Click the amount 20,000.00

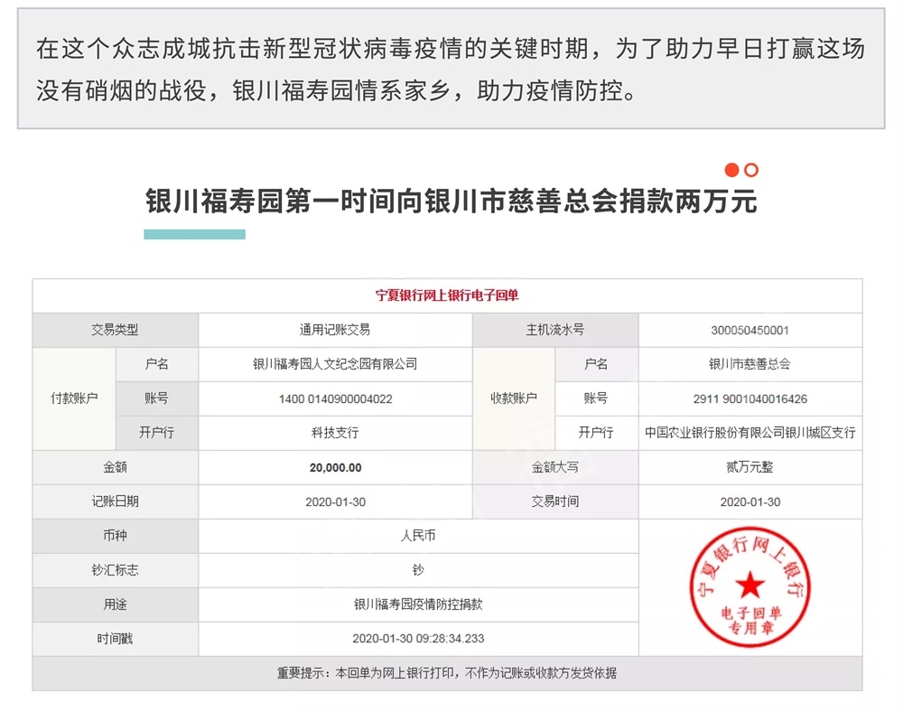pos(335,468)
